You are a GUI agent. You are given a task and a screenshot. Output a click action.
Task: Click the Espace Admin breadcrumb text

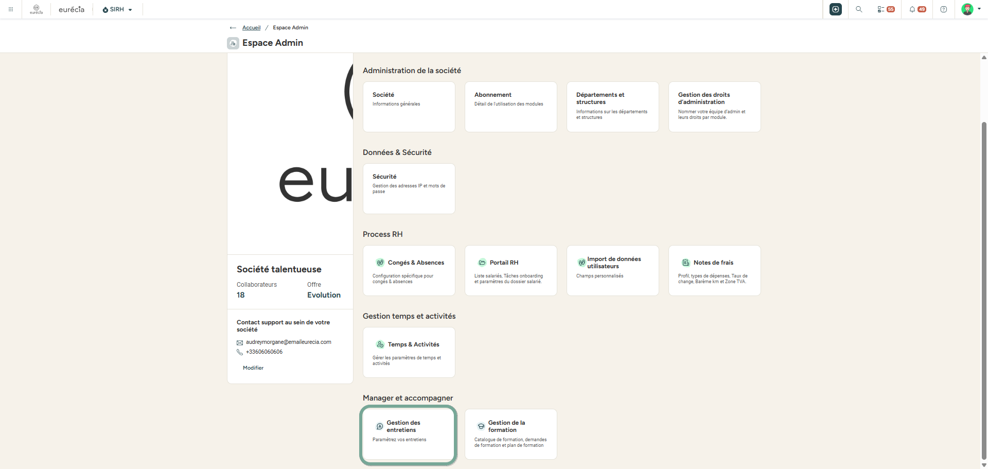point(290,28)
